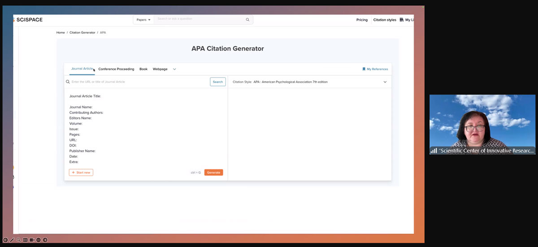The width and height of the screenshot is (538, 247).
Task: Advance to next slide arrow
Action: (45, 240)
